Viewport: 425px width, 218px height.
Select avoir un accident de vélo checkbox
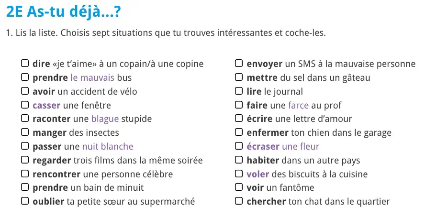coord(25,91)
